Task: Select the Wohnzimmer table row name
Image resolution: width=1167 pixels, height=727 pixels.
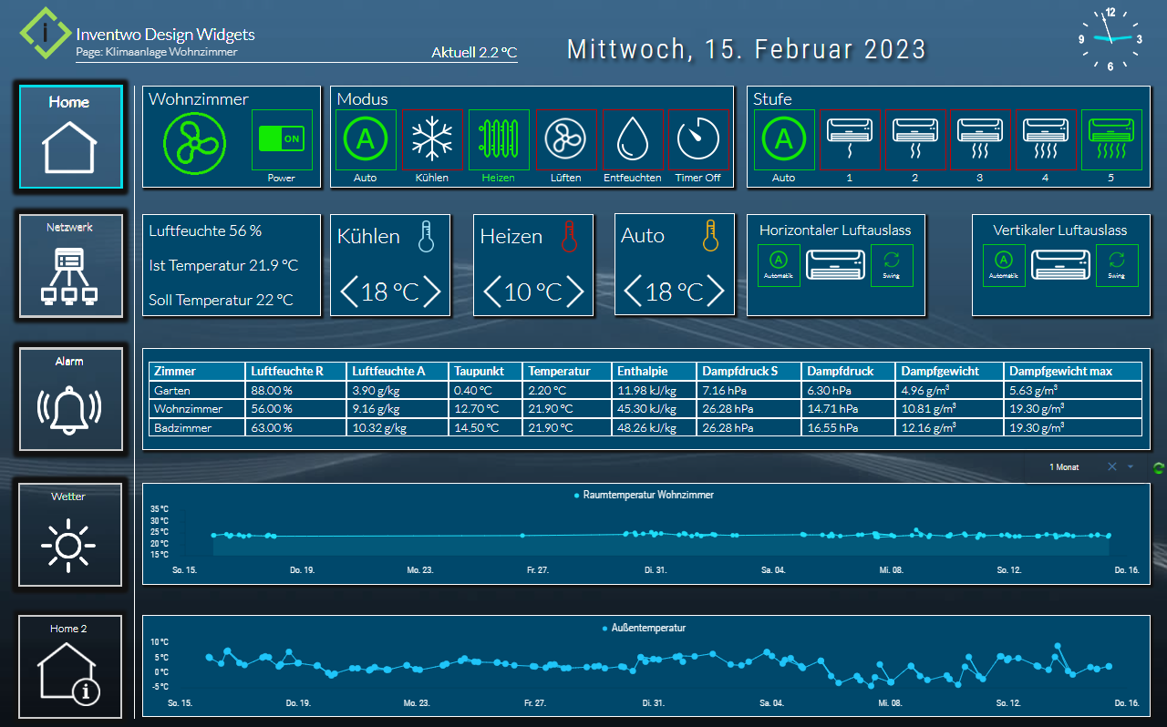Action: click(187, 408)
